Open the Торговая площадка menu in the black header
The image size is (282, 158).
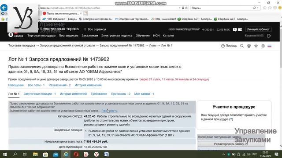pos(41,36)
